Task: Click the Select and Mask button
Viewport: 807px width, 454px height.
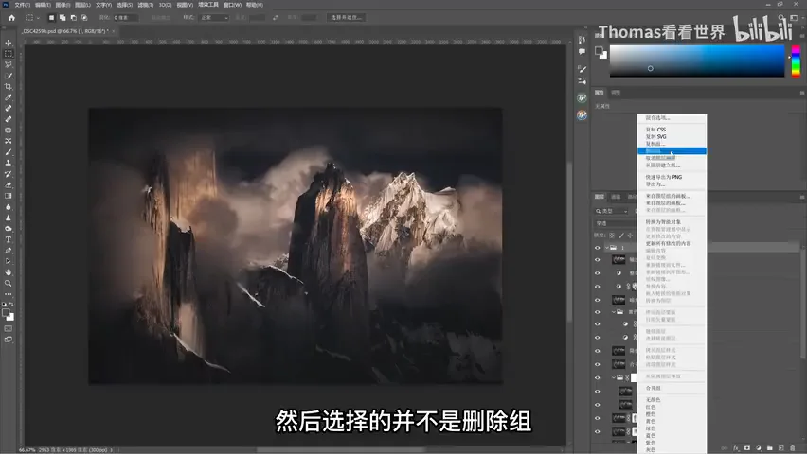Action: point(346,17)
